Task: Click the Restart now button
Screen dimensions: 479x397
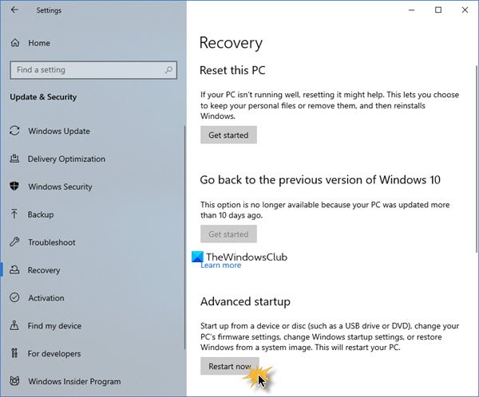Action: click(229, 367)
